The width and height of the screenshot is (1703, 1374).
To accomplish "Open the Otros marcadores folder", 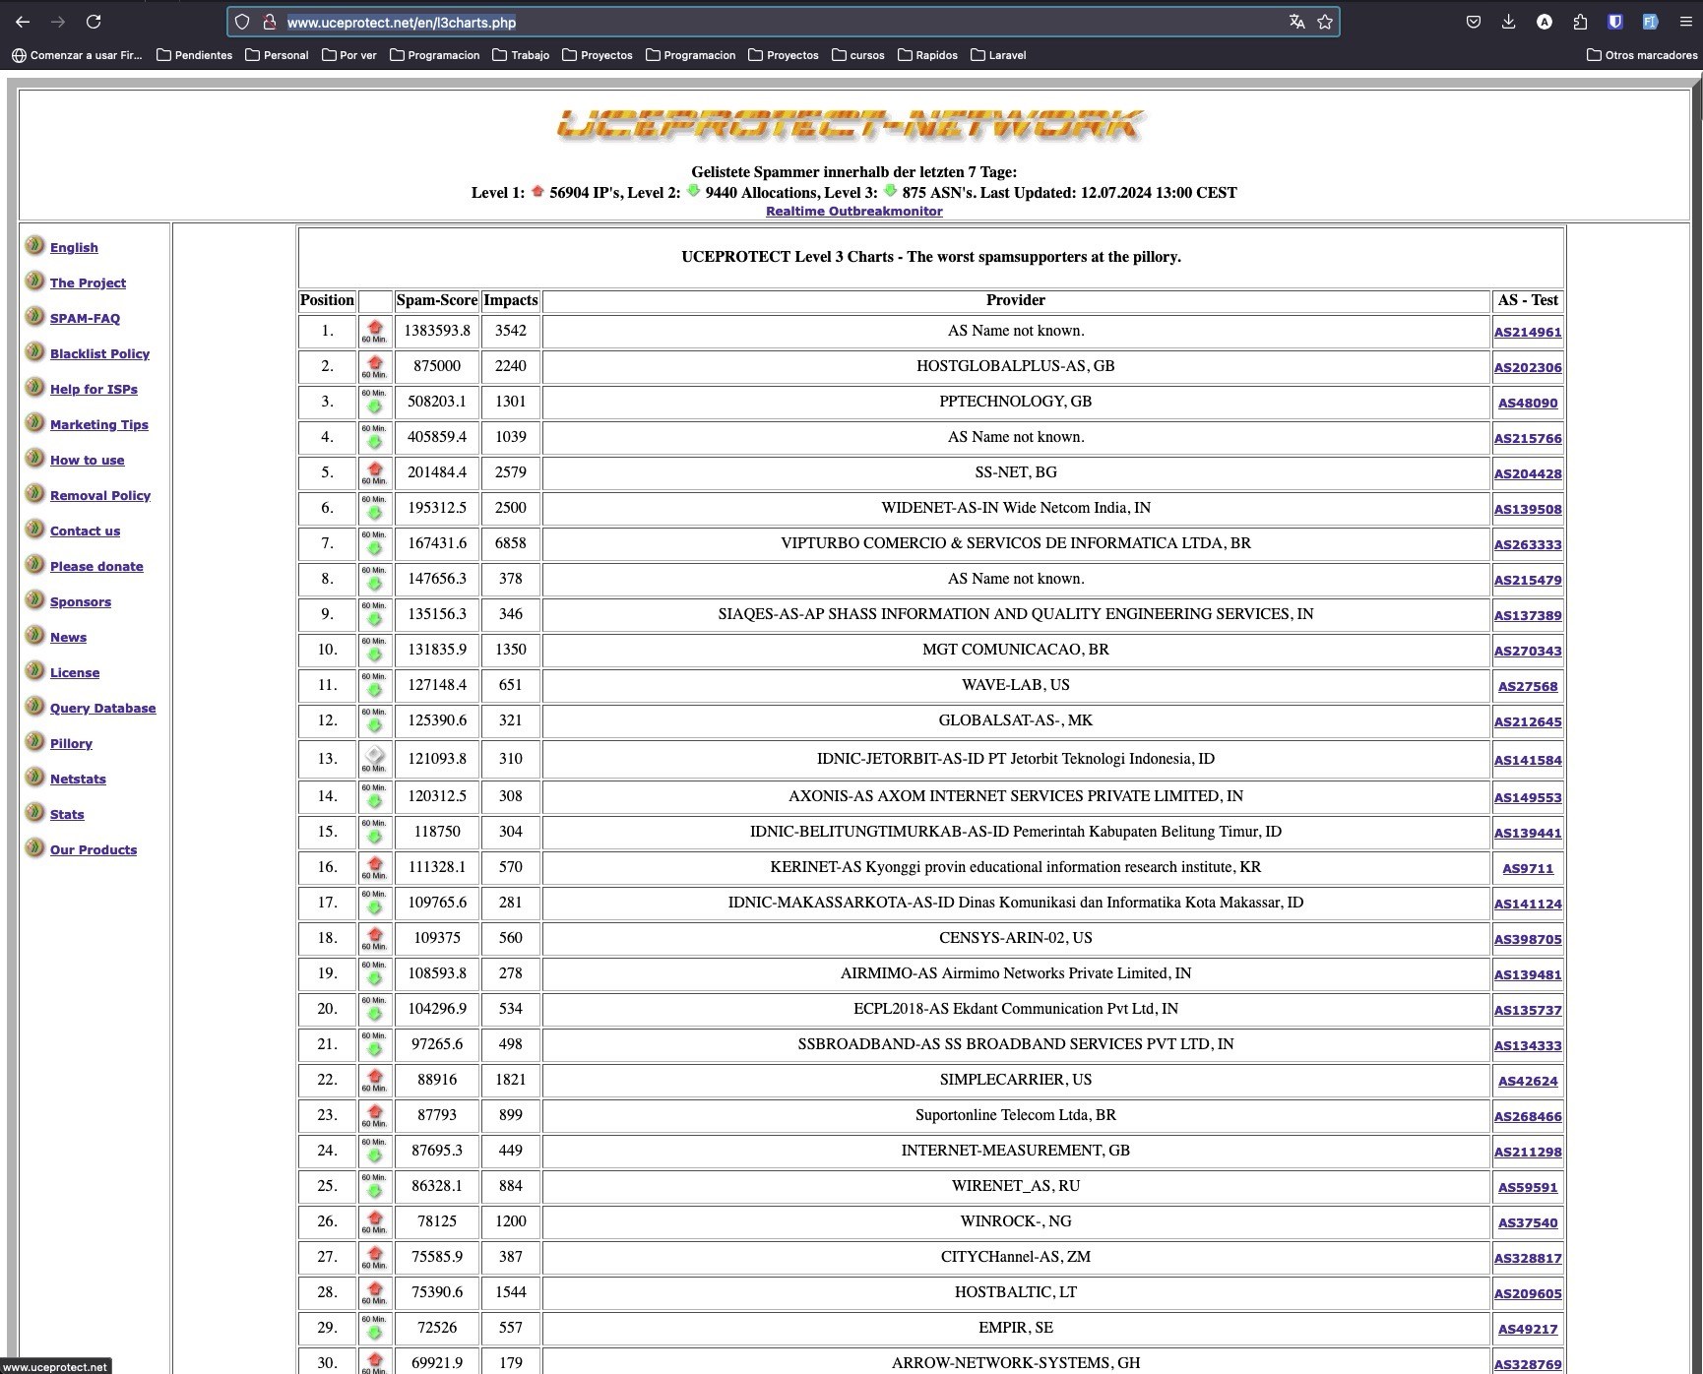I will pos(1641,55).
